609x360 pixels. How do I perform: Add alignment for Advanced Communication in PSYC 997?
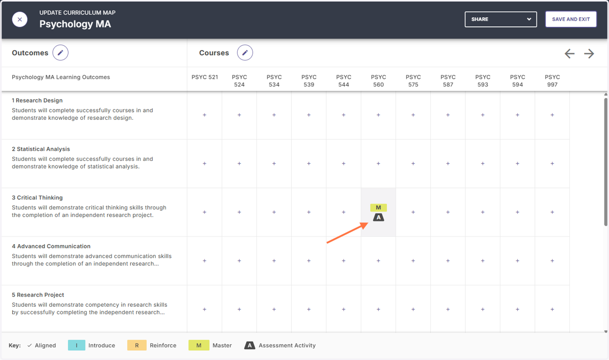[x=552, y=260]
